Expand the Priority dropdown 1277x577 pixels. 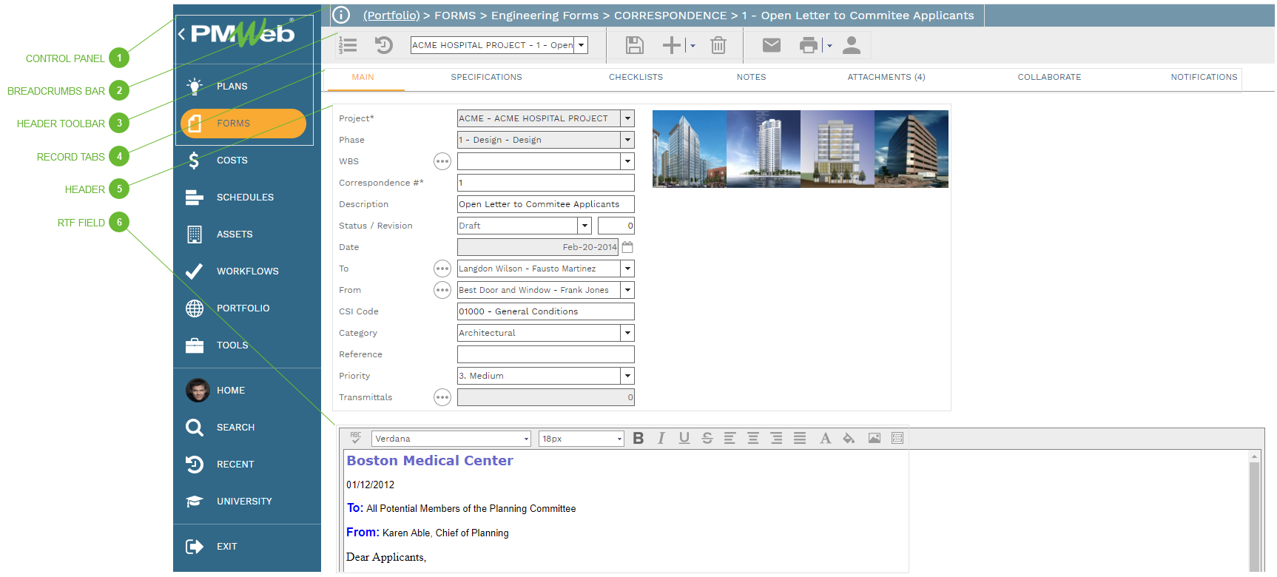click(627, 376)
